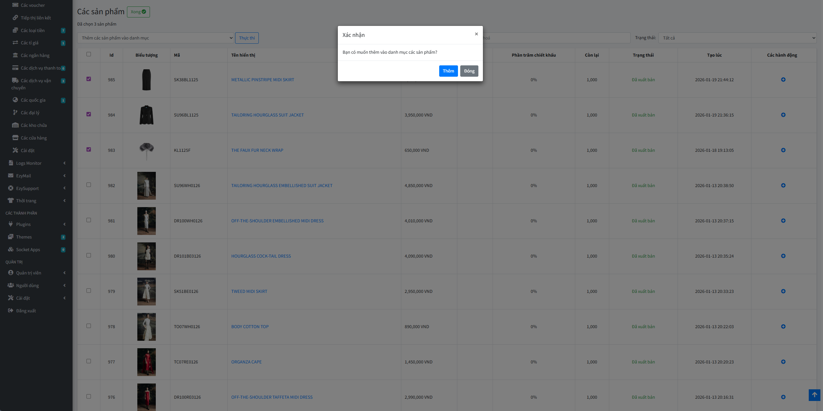Click the plus action icon for product 985
823x411 pixels.
[783, 80]
